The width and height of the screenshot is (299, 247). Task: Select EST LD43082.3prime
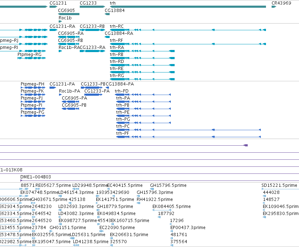(76, 213)
